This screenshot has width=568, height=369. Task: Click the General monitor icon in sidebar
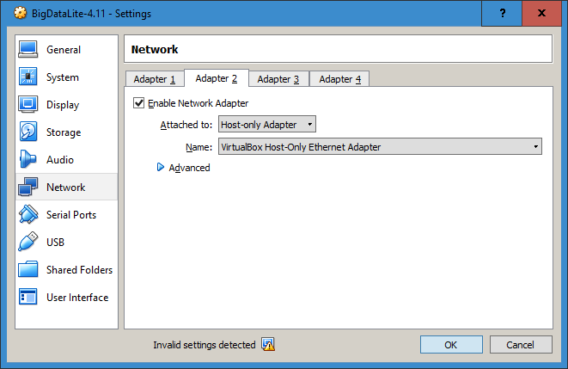(27, 49)
